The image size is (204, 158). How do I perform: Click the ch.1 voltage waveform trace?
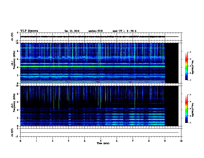click(x=93, y=37)
